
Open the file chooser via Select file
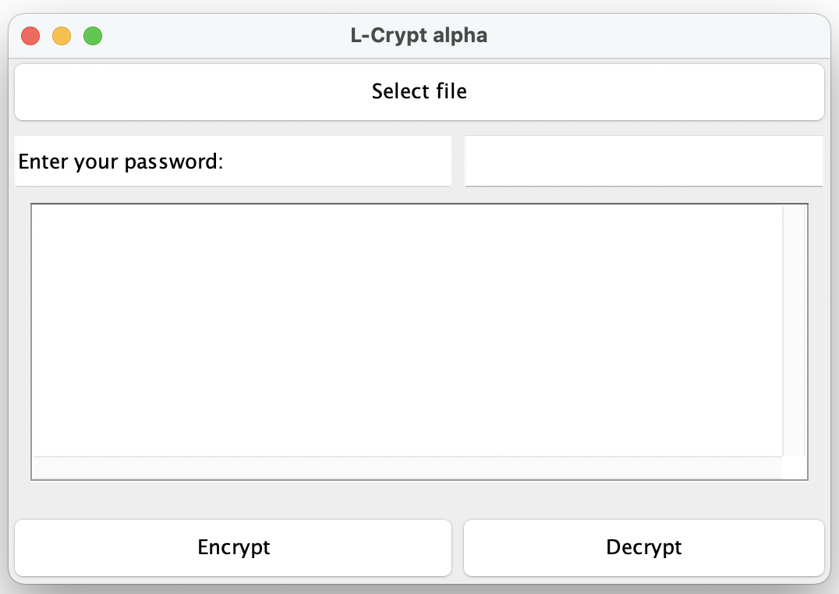tap(419, 92)
